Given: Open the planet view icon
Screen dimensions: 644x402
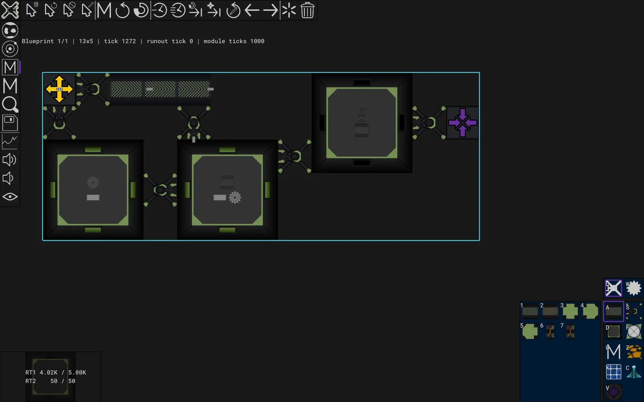Looking at the screenshot, I should click(x=10, y=31).
